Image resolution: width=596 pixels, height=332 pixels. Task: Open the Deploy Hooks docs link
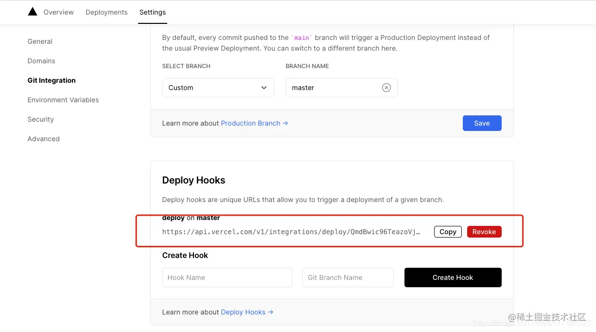(247, 312)
